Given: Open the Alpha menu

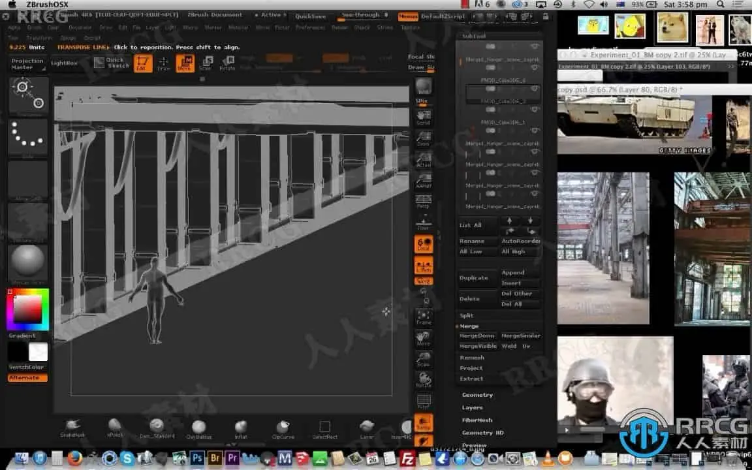Looking at the screenshot, I should 14,28.
